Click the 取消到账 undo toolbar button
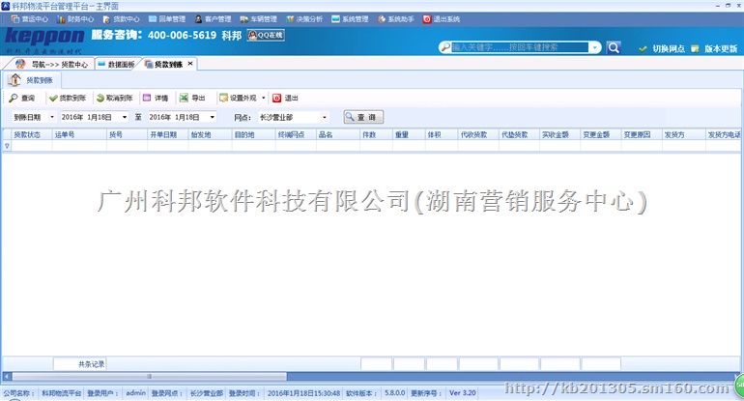This screenshot has width=744, height=401. [x=114, y=98]
